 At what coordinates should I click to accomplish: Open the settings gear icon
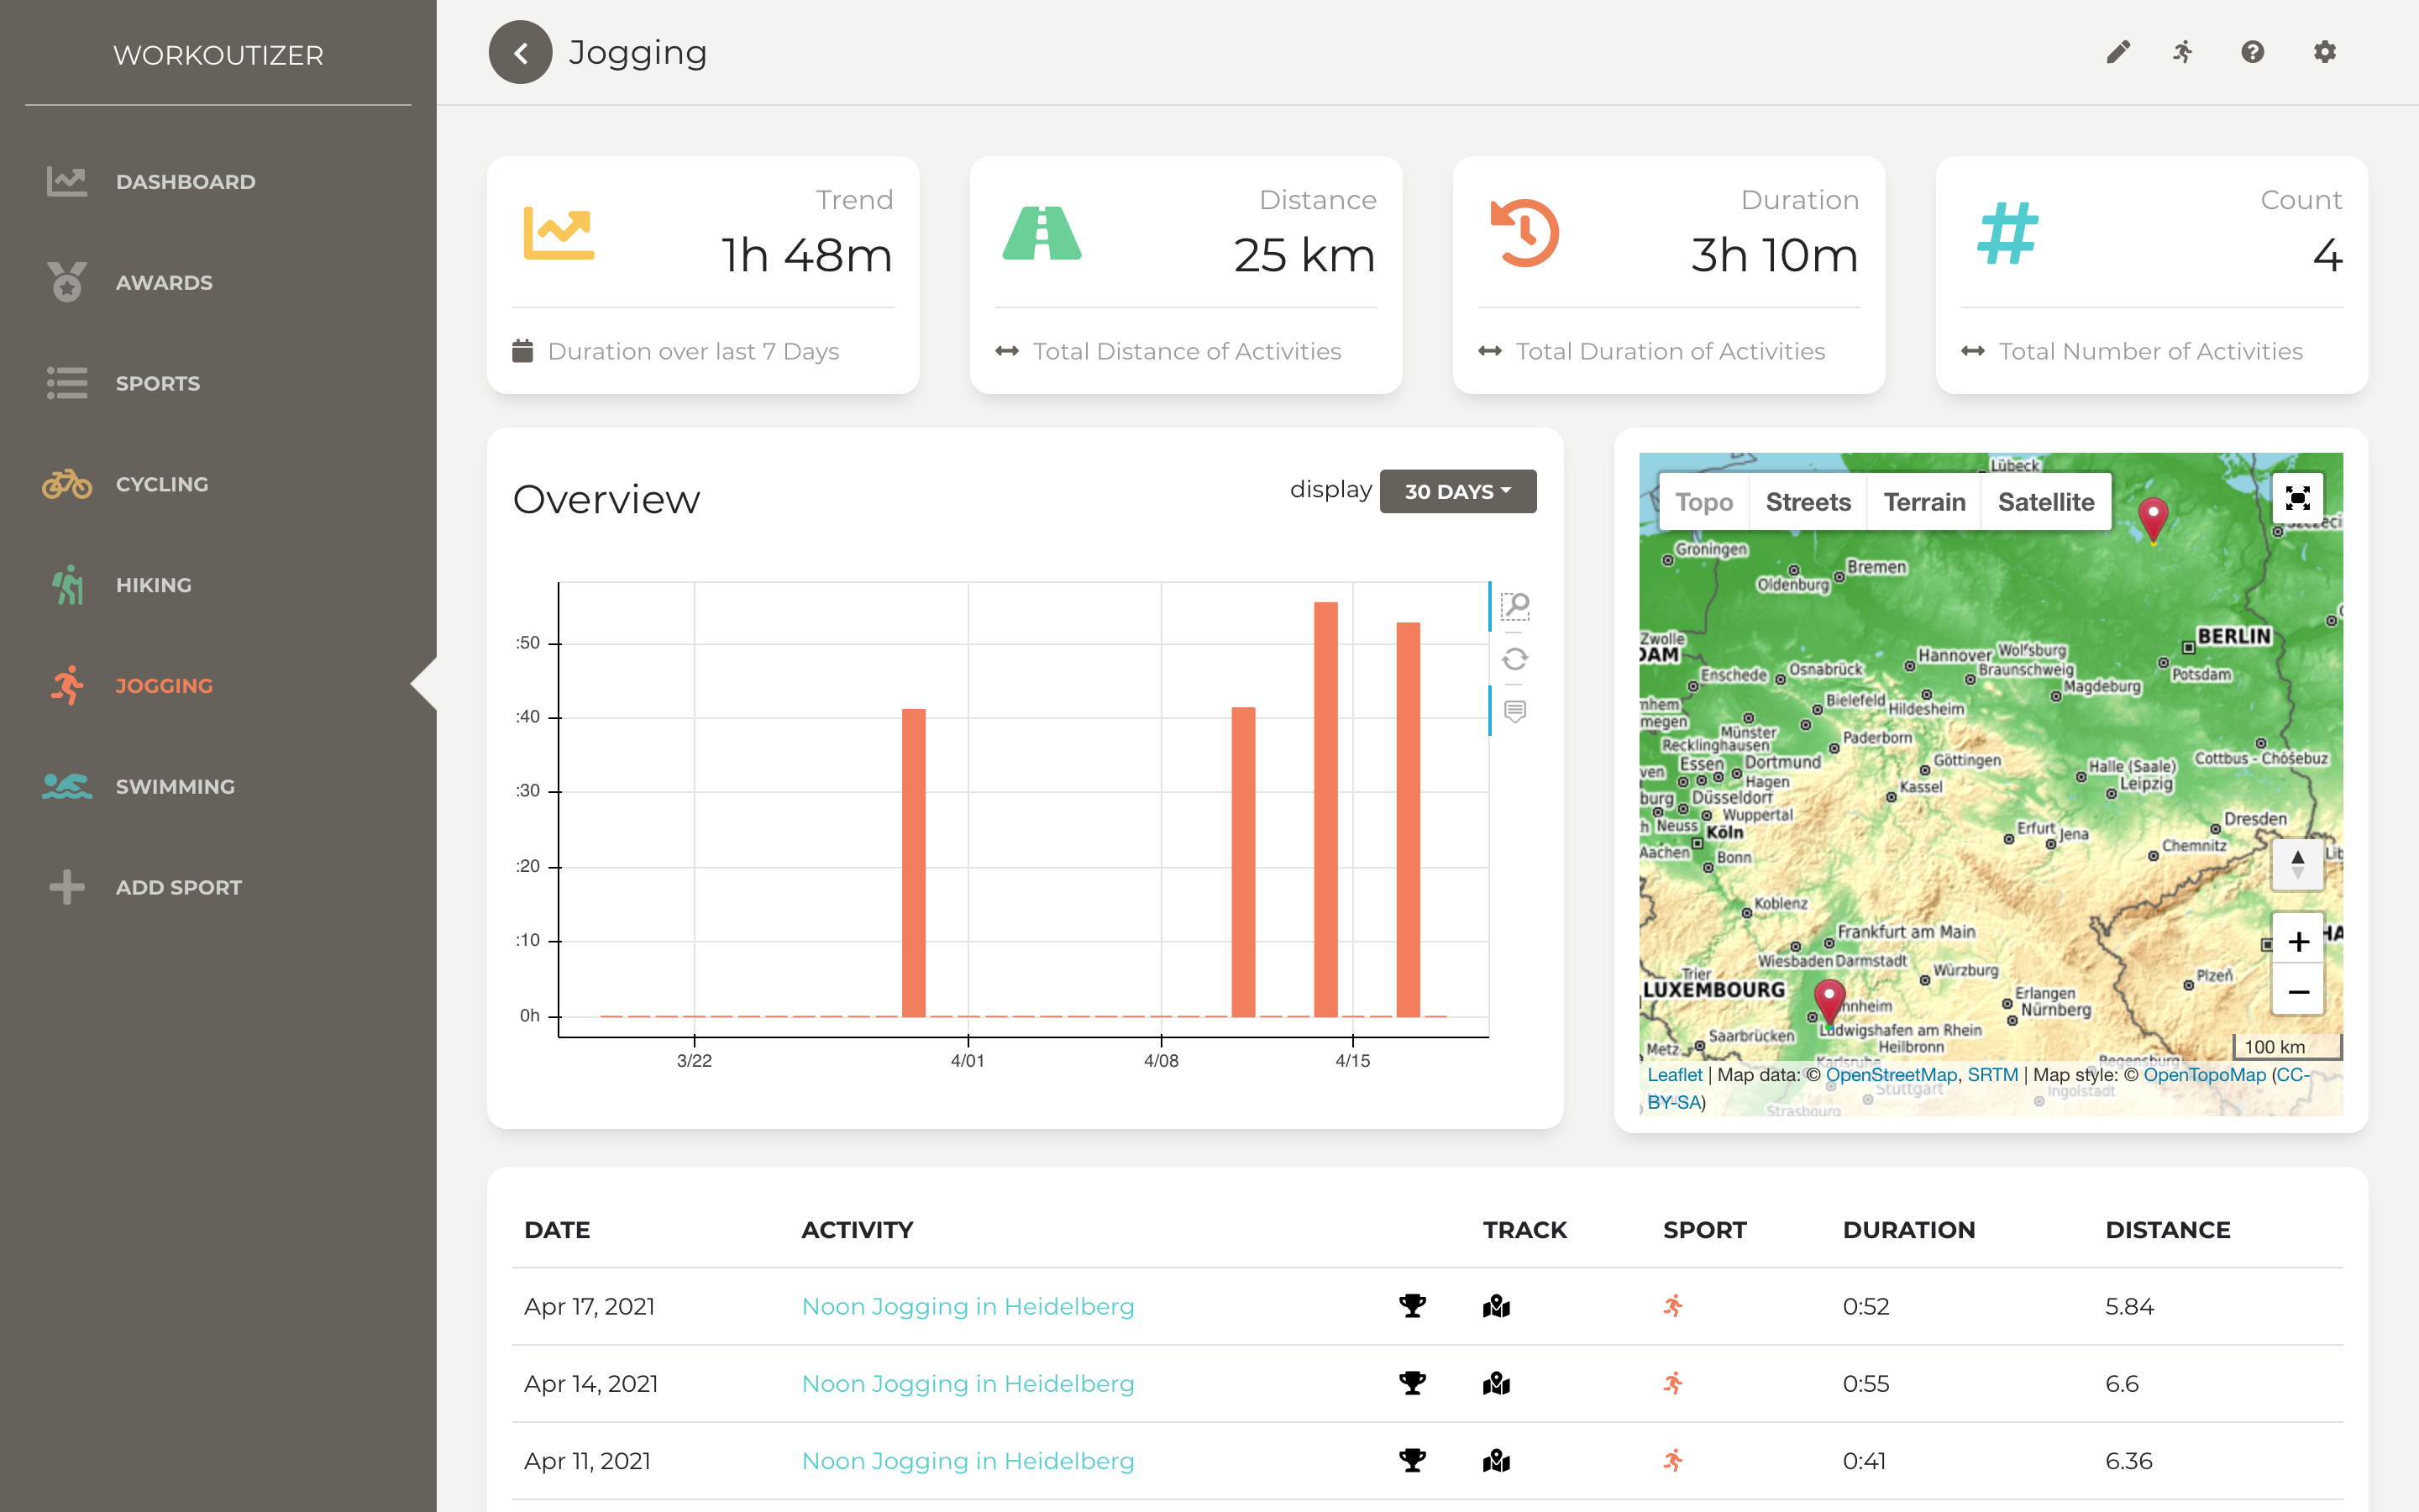click(2324, 52)
